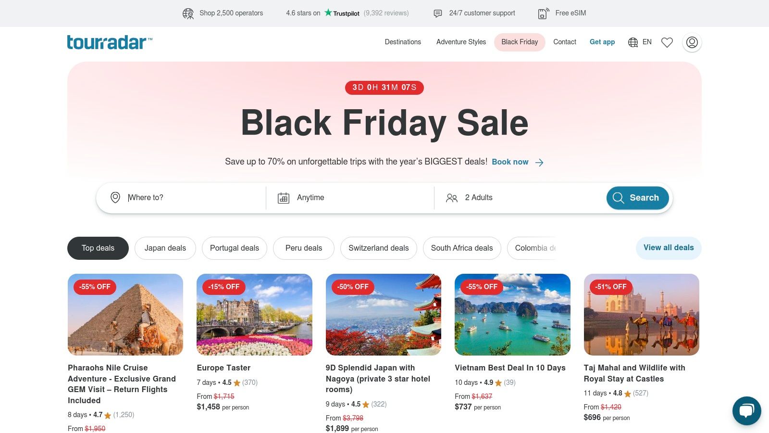Click the location pin icon in search
769x433 pixels.
pos(115,198)
